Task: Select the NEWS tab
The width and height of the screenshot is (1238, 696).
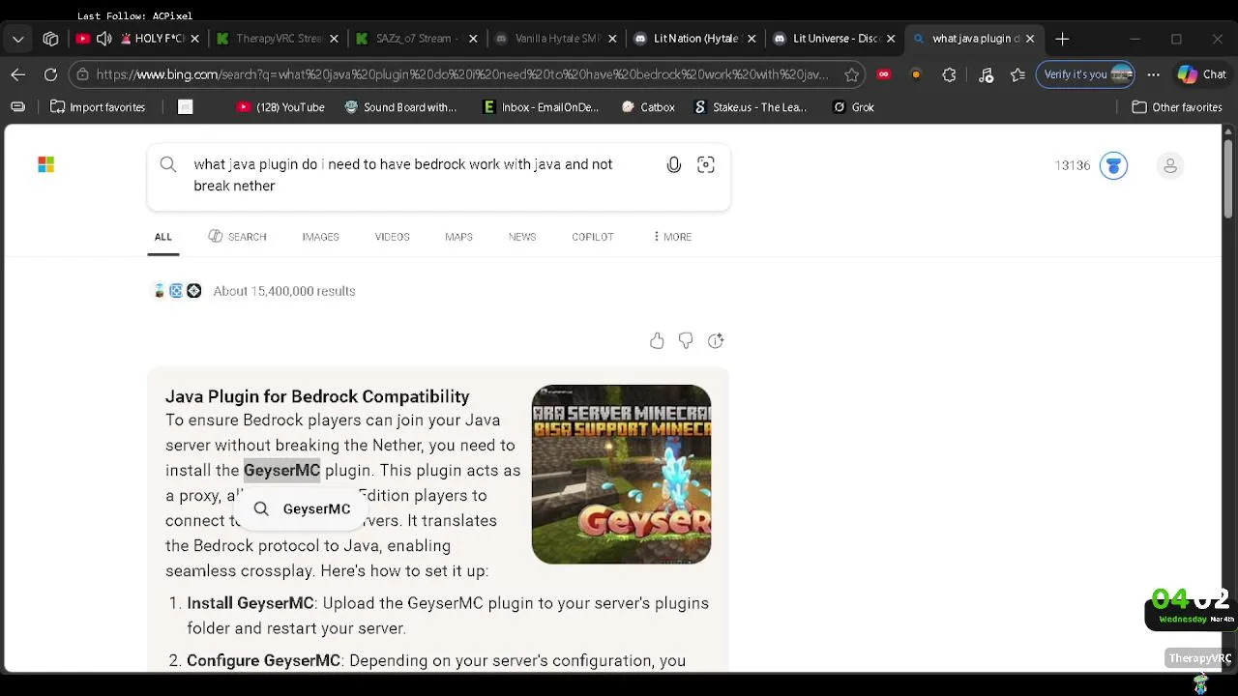Action: 522,237
